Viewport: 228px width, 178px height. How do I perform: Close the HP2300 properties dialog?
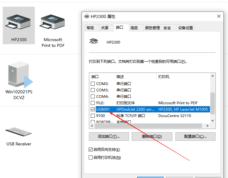coord(219,16)
